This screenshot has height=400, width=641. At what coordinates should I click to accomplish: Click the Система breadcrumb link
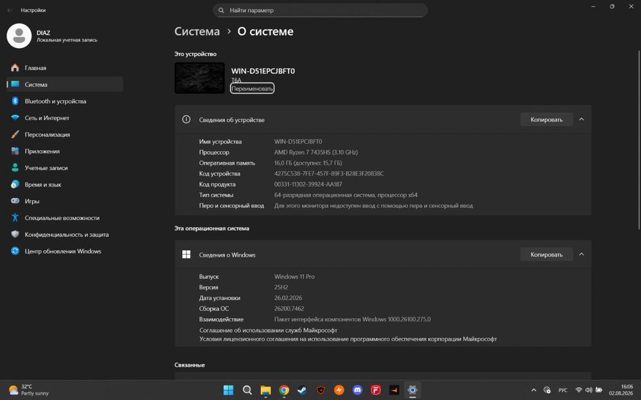pos(197,31)
